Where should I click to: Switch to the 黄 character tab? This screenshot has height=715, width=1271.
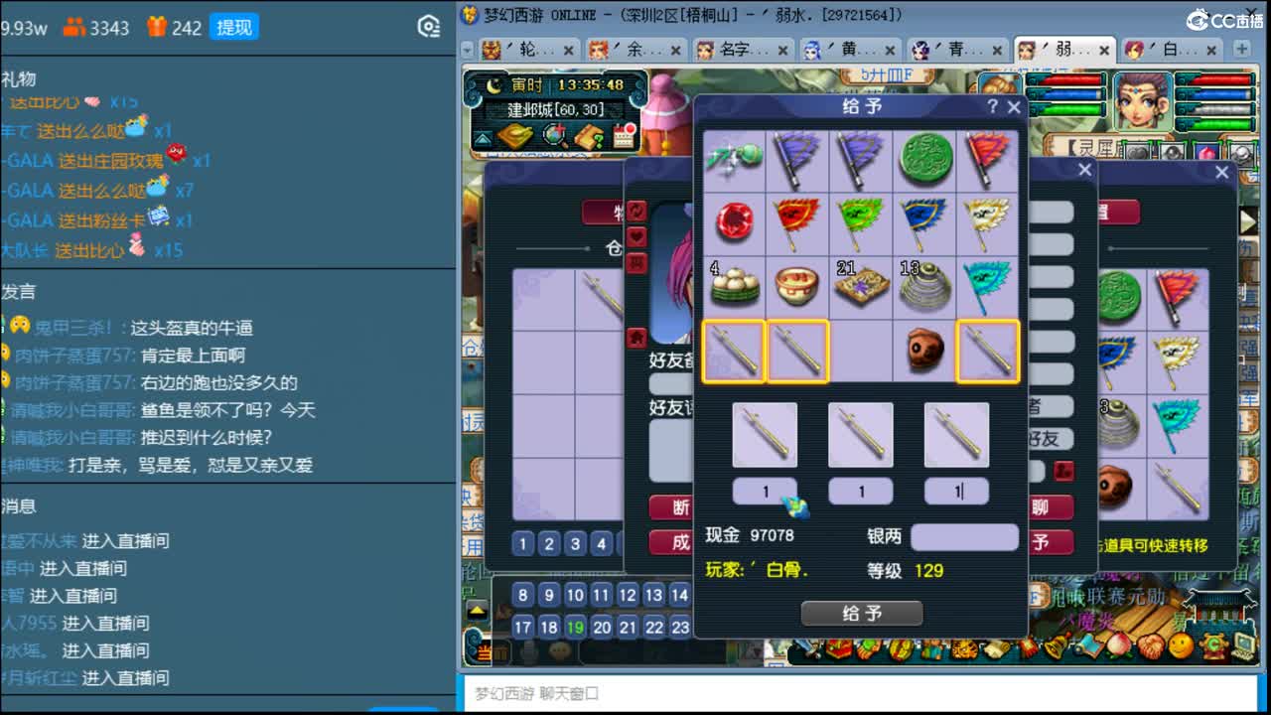pyautogui.click(x=850, y=50)
